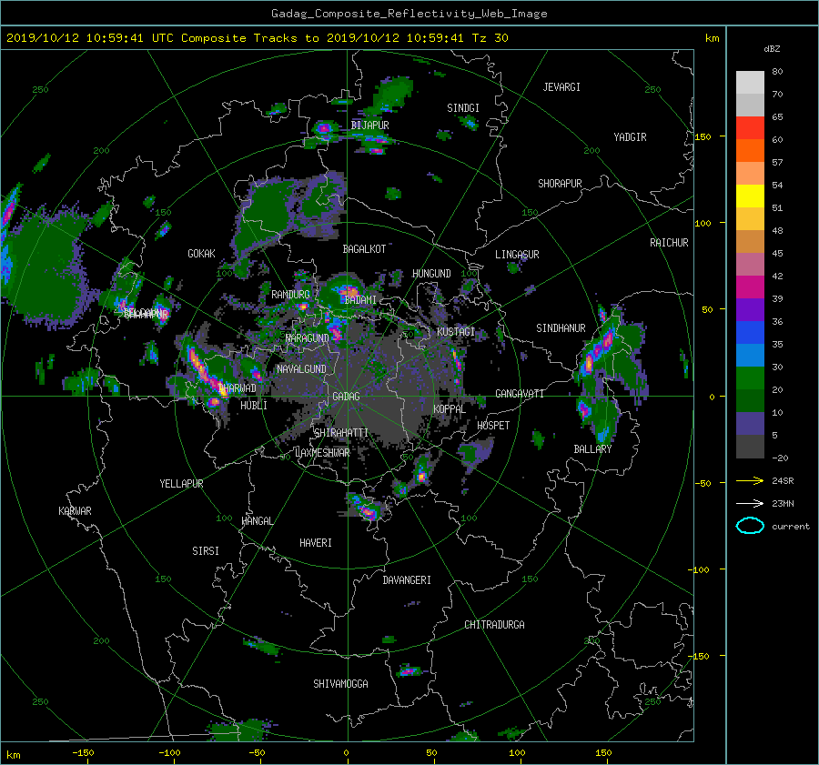Click the UTC Composite Tracks timestamp header
819x765 pixels.
pos(258,38)
